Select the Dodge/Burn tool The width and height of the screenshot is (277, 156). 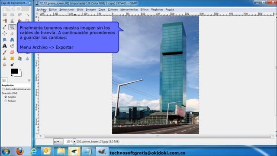pos(12,65)
